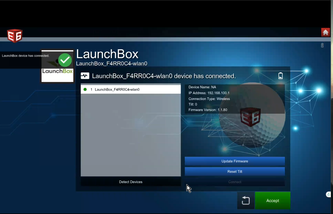Click the round icon at right screen edge
Image resolution: width=333 pixels, height=214 pixels.
click(329, 194)
